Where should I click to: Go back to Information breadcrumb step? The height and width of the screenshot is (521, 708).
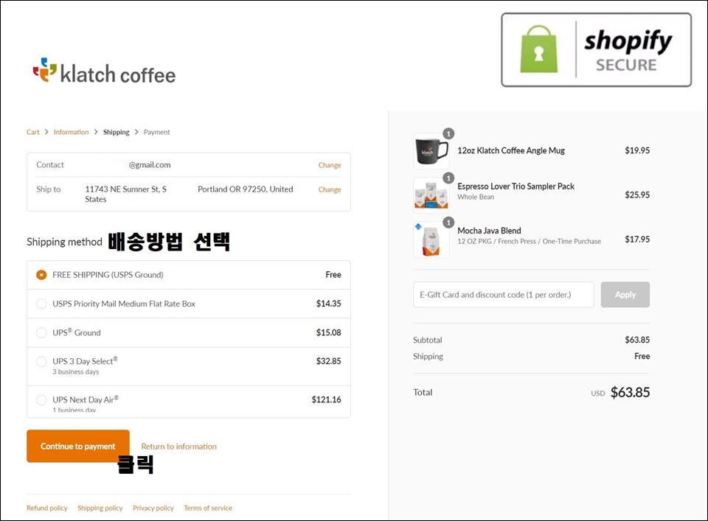pos(71,132)
